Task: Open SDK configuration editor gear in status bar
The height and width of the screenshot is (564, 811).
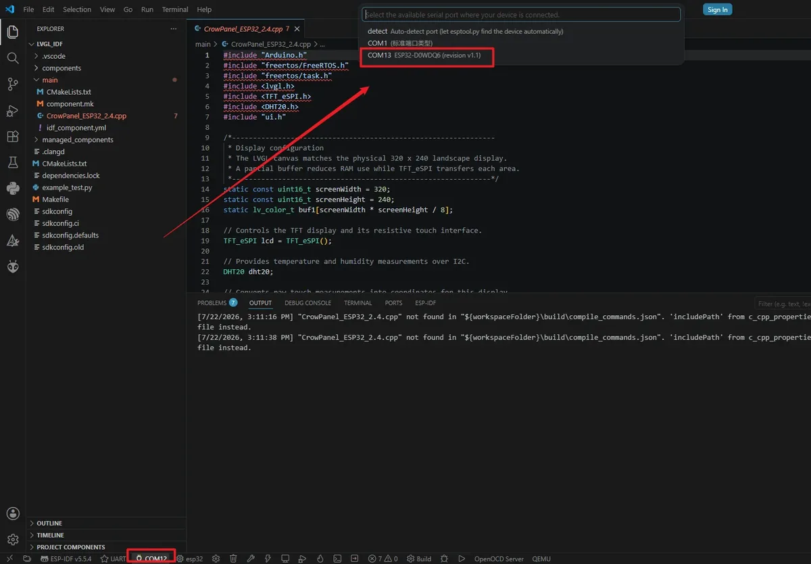Action: [216, 559]
